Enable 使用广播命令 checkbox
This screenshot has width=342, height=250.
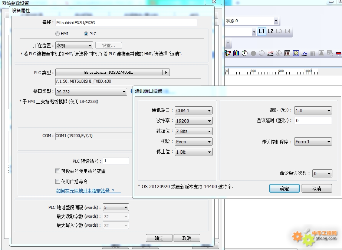pos(57,181)
